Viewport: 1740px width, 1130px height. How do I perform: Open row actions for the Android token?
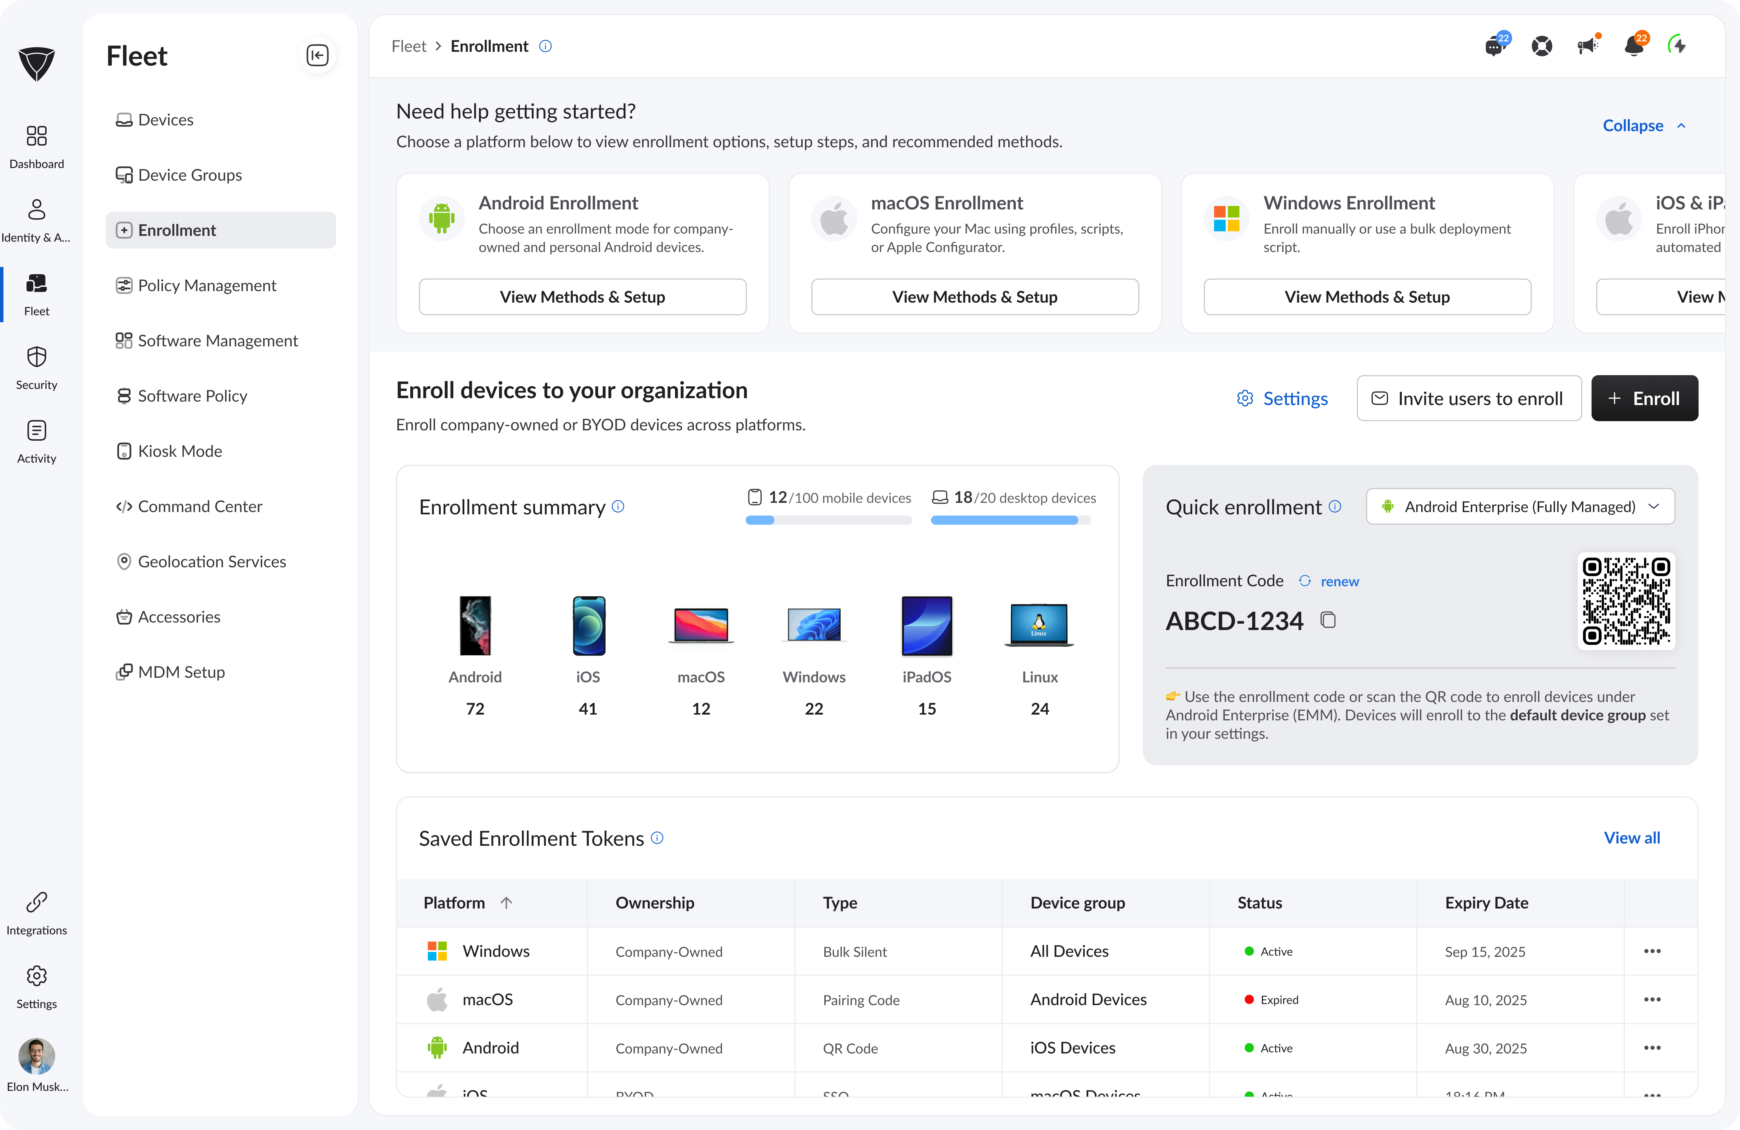pyautogui.click(x=1652, y=1047)
